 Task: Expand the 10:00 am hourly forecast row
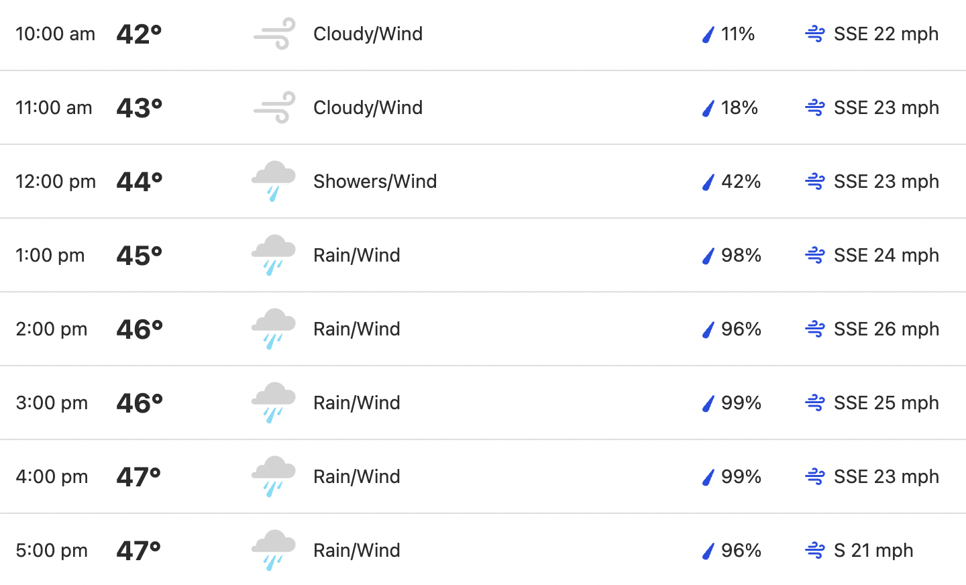(483, 34)
